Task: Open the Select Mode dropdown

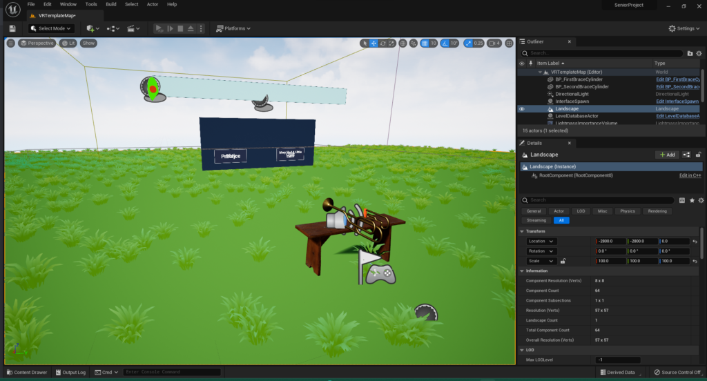Action: point(51,28)
